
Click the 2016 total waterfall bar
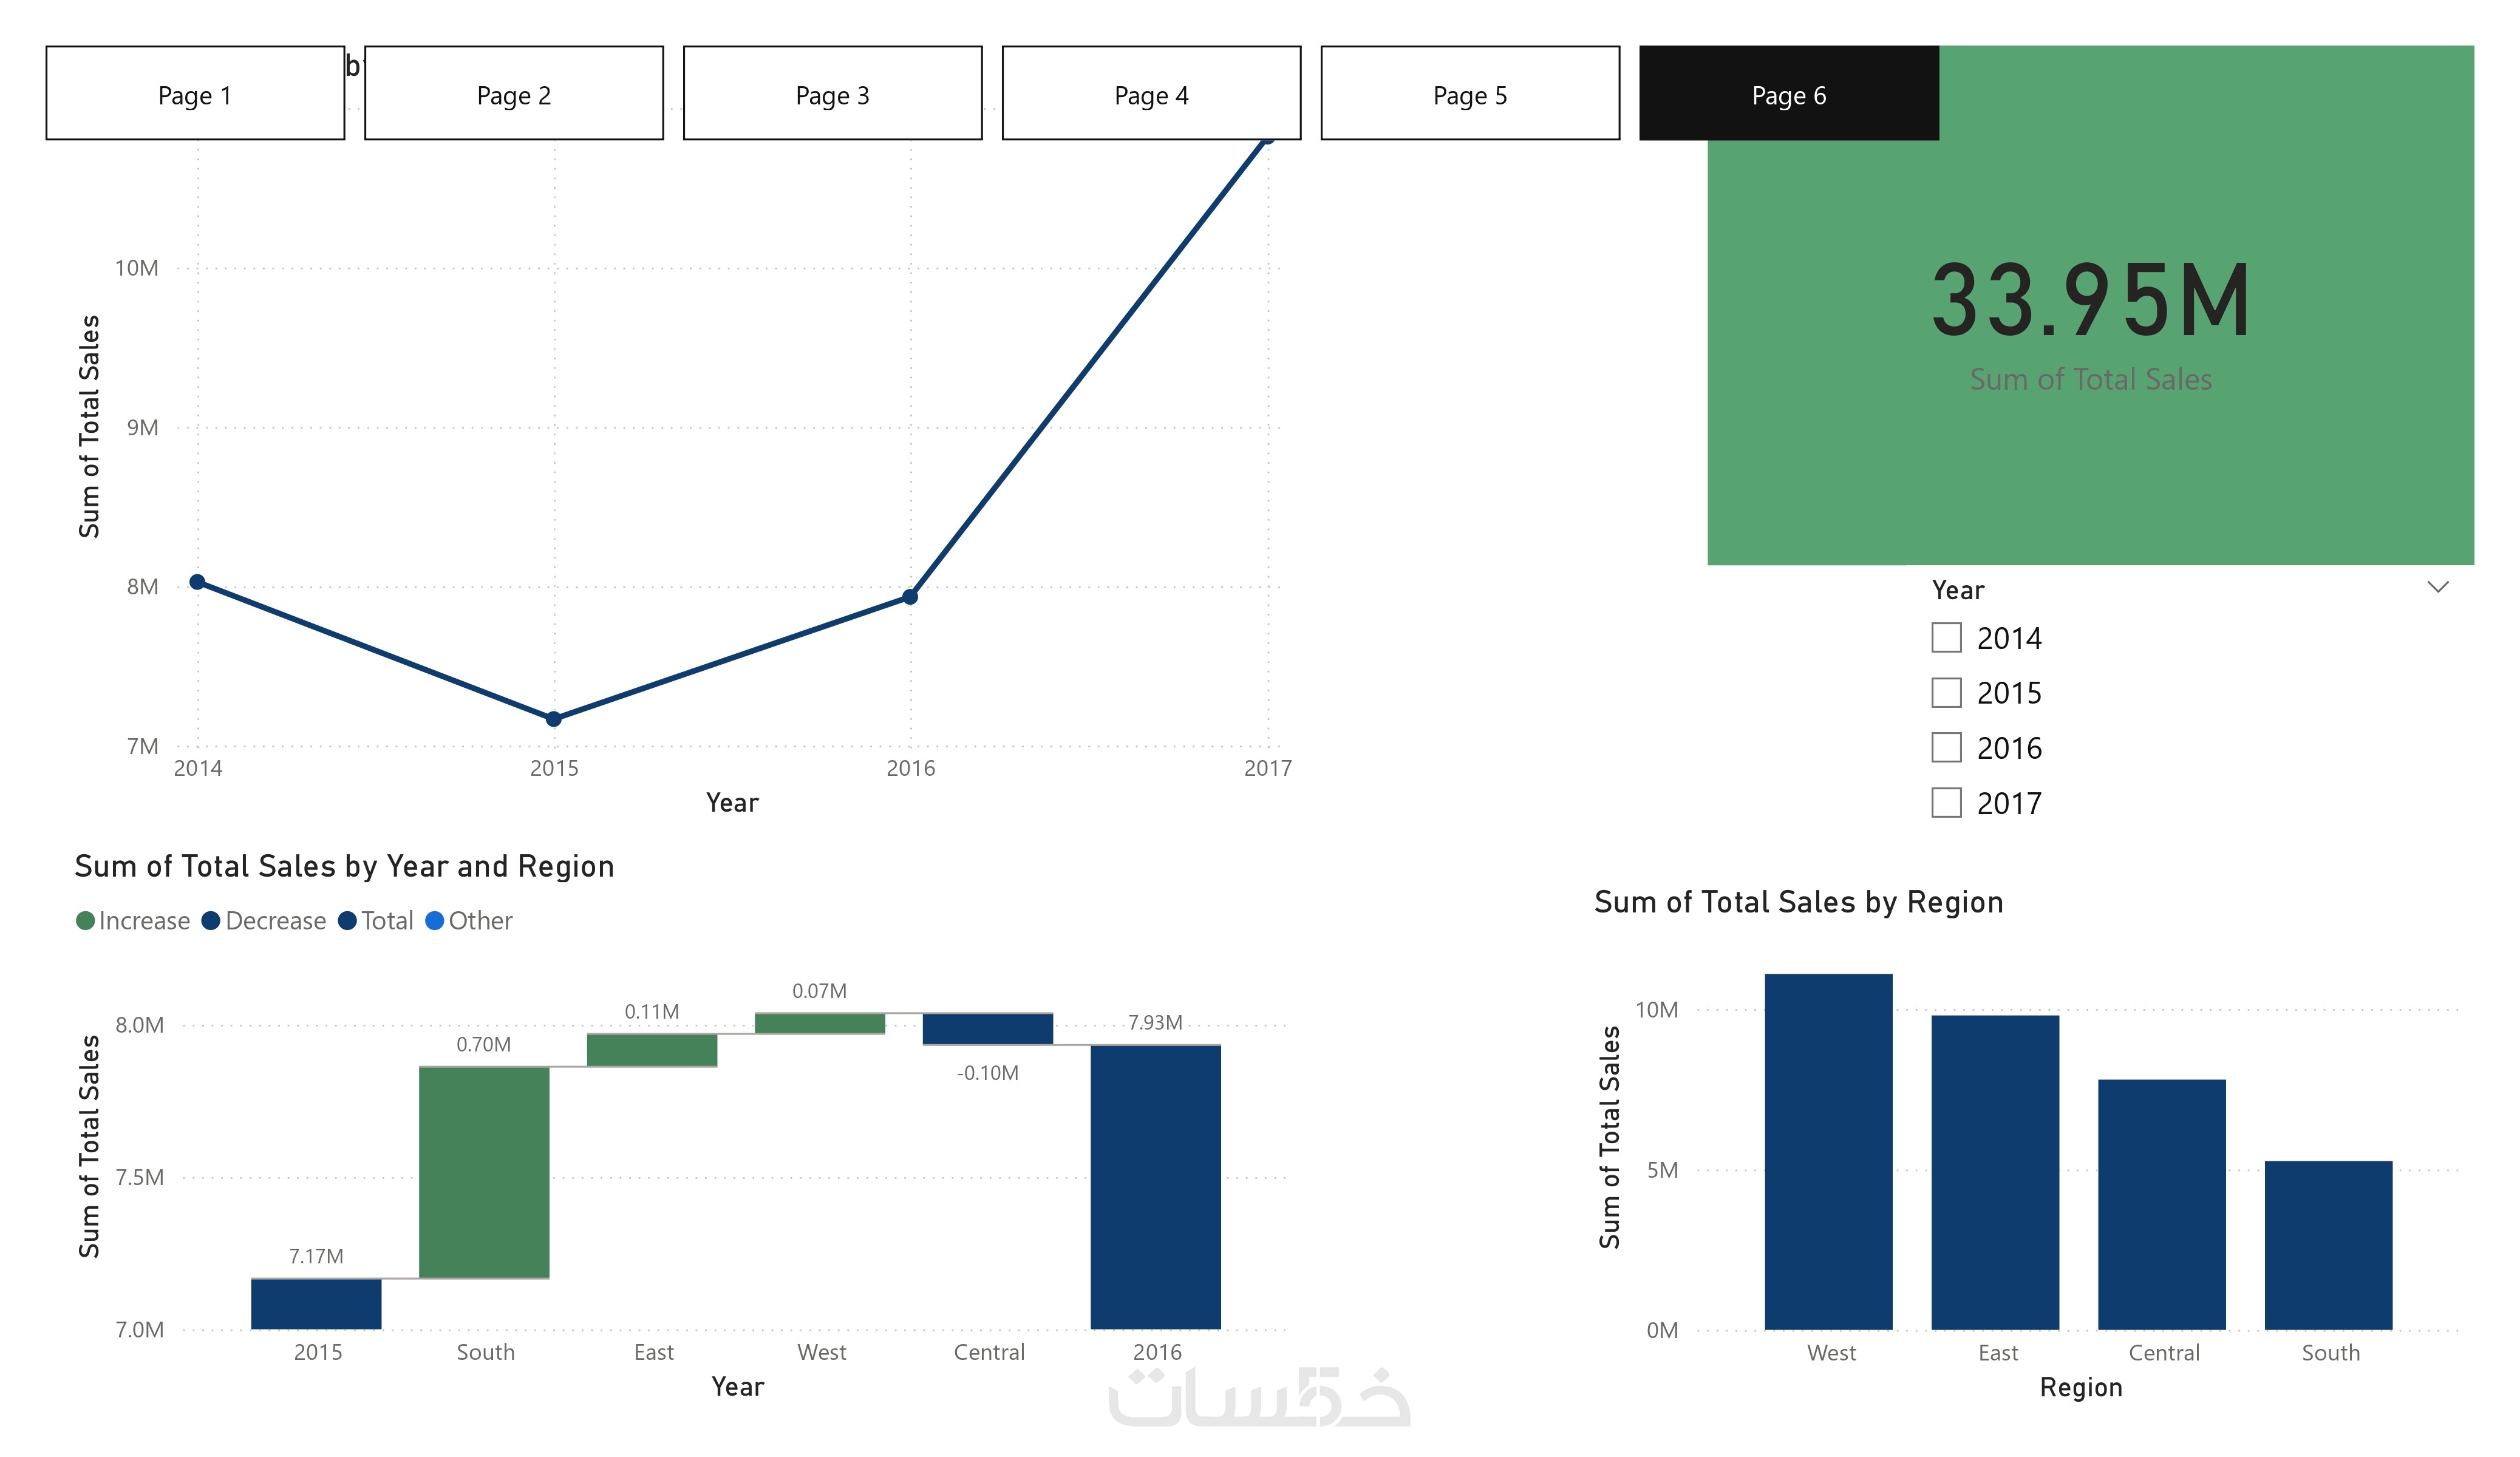1155,1187
